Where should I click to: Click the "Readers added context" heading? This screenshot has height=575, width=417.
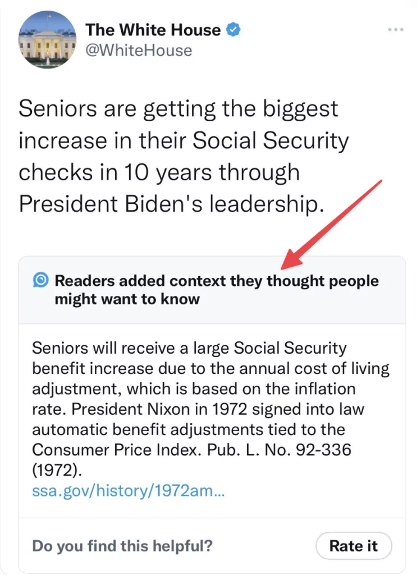[216, 280]
